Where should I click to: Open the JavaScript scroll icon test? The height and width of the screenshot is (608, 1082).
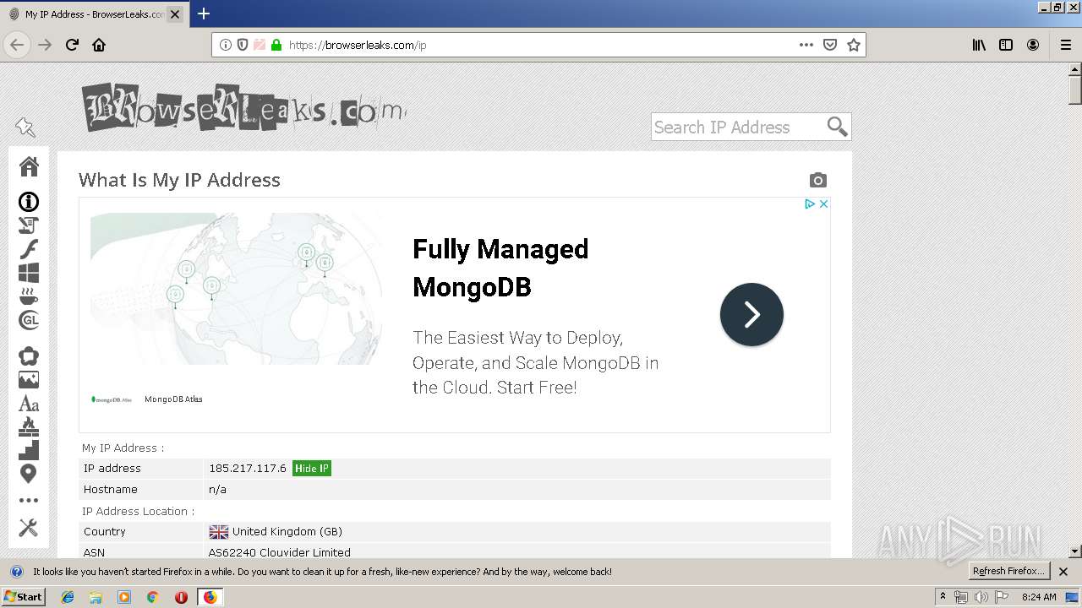[29, 225]
